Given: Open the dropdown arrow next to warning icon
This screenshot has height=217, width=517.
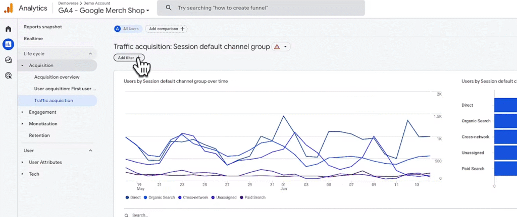Looking at the screenshot, I should tap(286, 47).
